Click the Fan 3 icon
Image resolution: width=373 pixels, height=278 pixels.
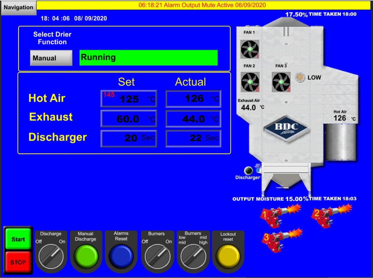[x=281, y=82]
